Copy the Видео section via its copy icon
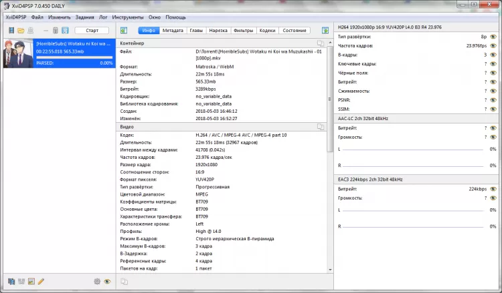502x293 pixels. 320,127
